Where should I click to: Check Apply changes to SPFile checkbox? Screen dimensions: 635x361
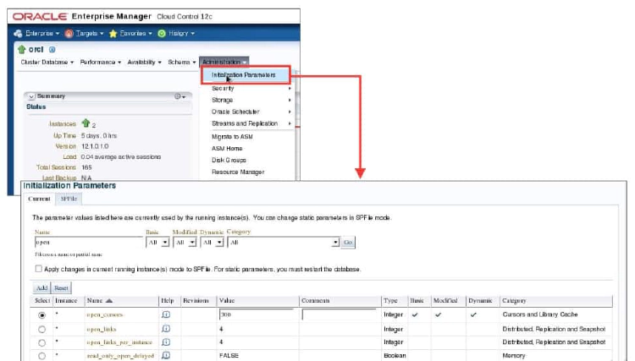[38, 269]
